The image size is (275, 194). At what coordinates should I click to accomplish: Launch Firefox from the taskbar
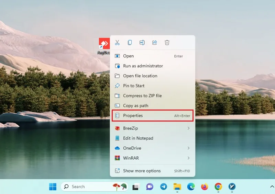click(x=205, y=187)
